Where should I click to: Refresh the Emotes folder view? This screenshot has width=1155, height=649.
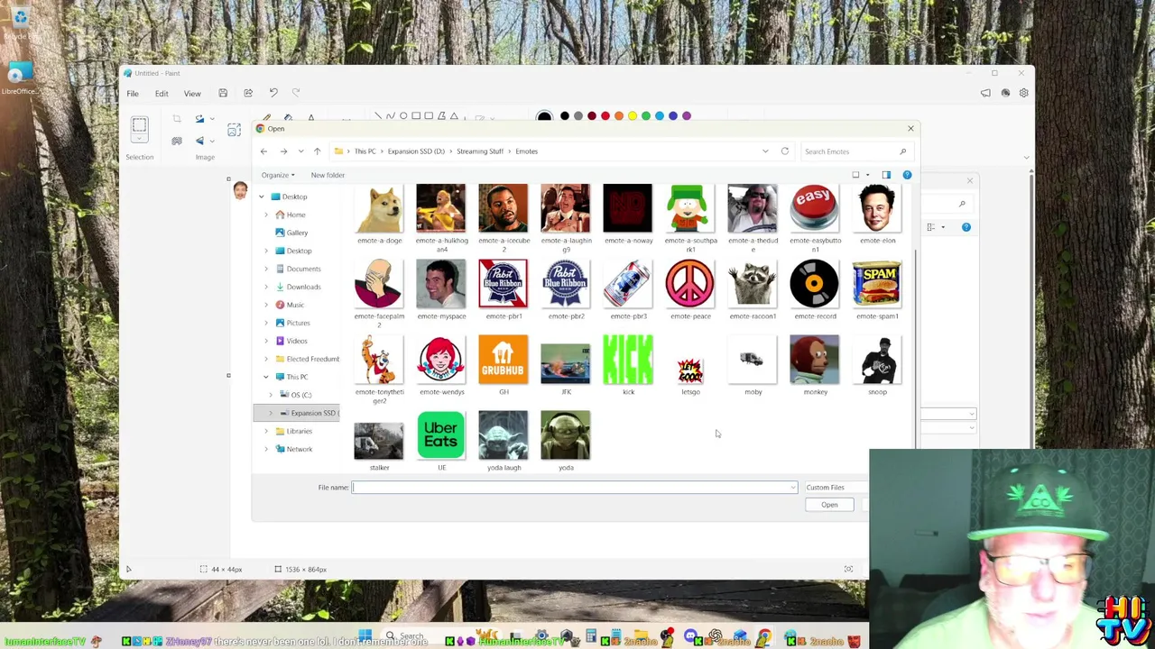click(785, 151)
